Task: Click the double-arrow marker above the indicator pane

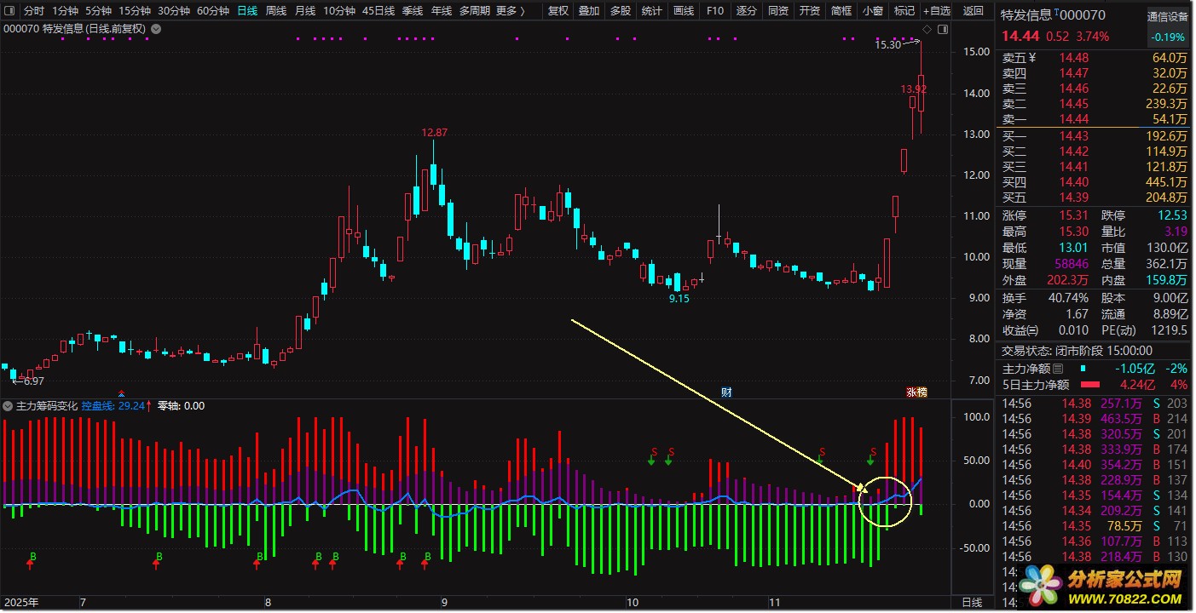Action: pos(121,394)
